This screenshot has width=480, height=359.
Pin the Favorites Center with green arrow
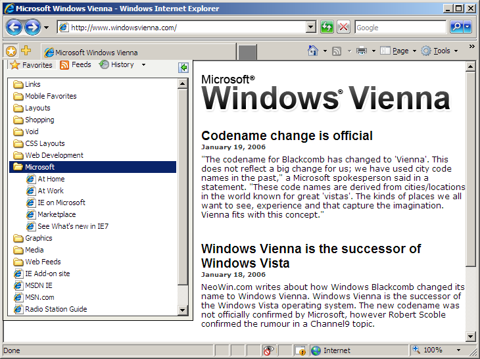point(183,67)
